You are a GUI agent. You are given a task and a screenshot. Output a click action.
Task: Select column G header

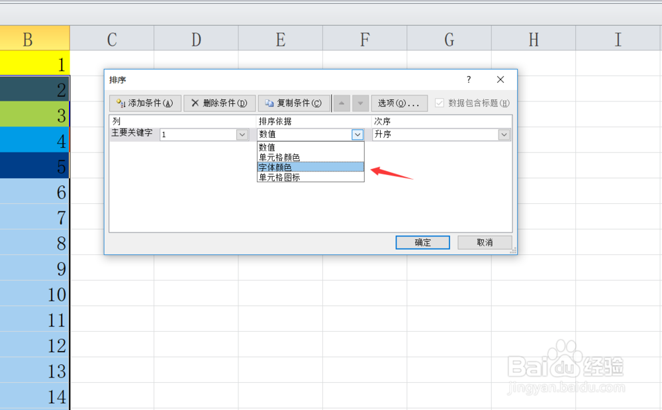(449, 38)
